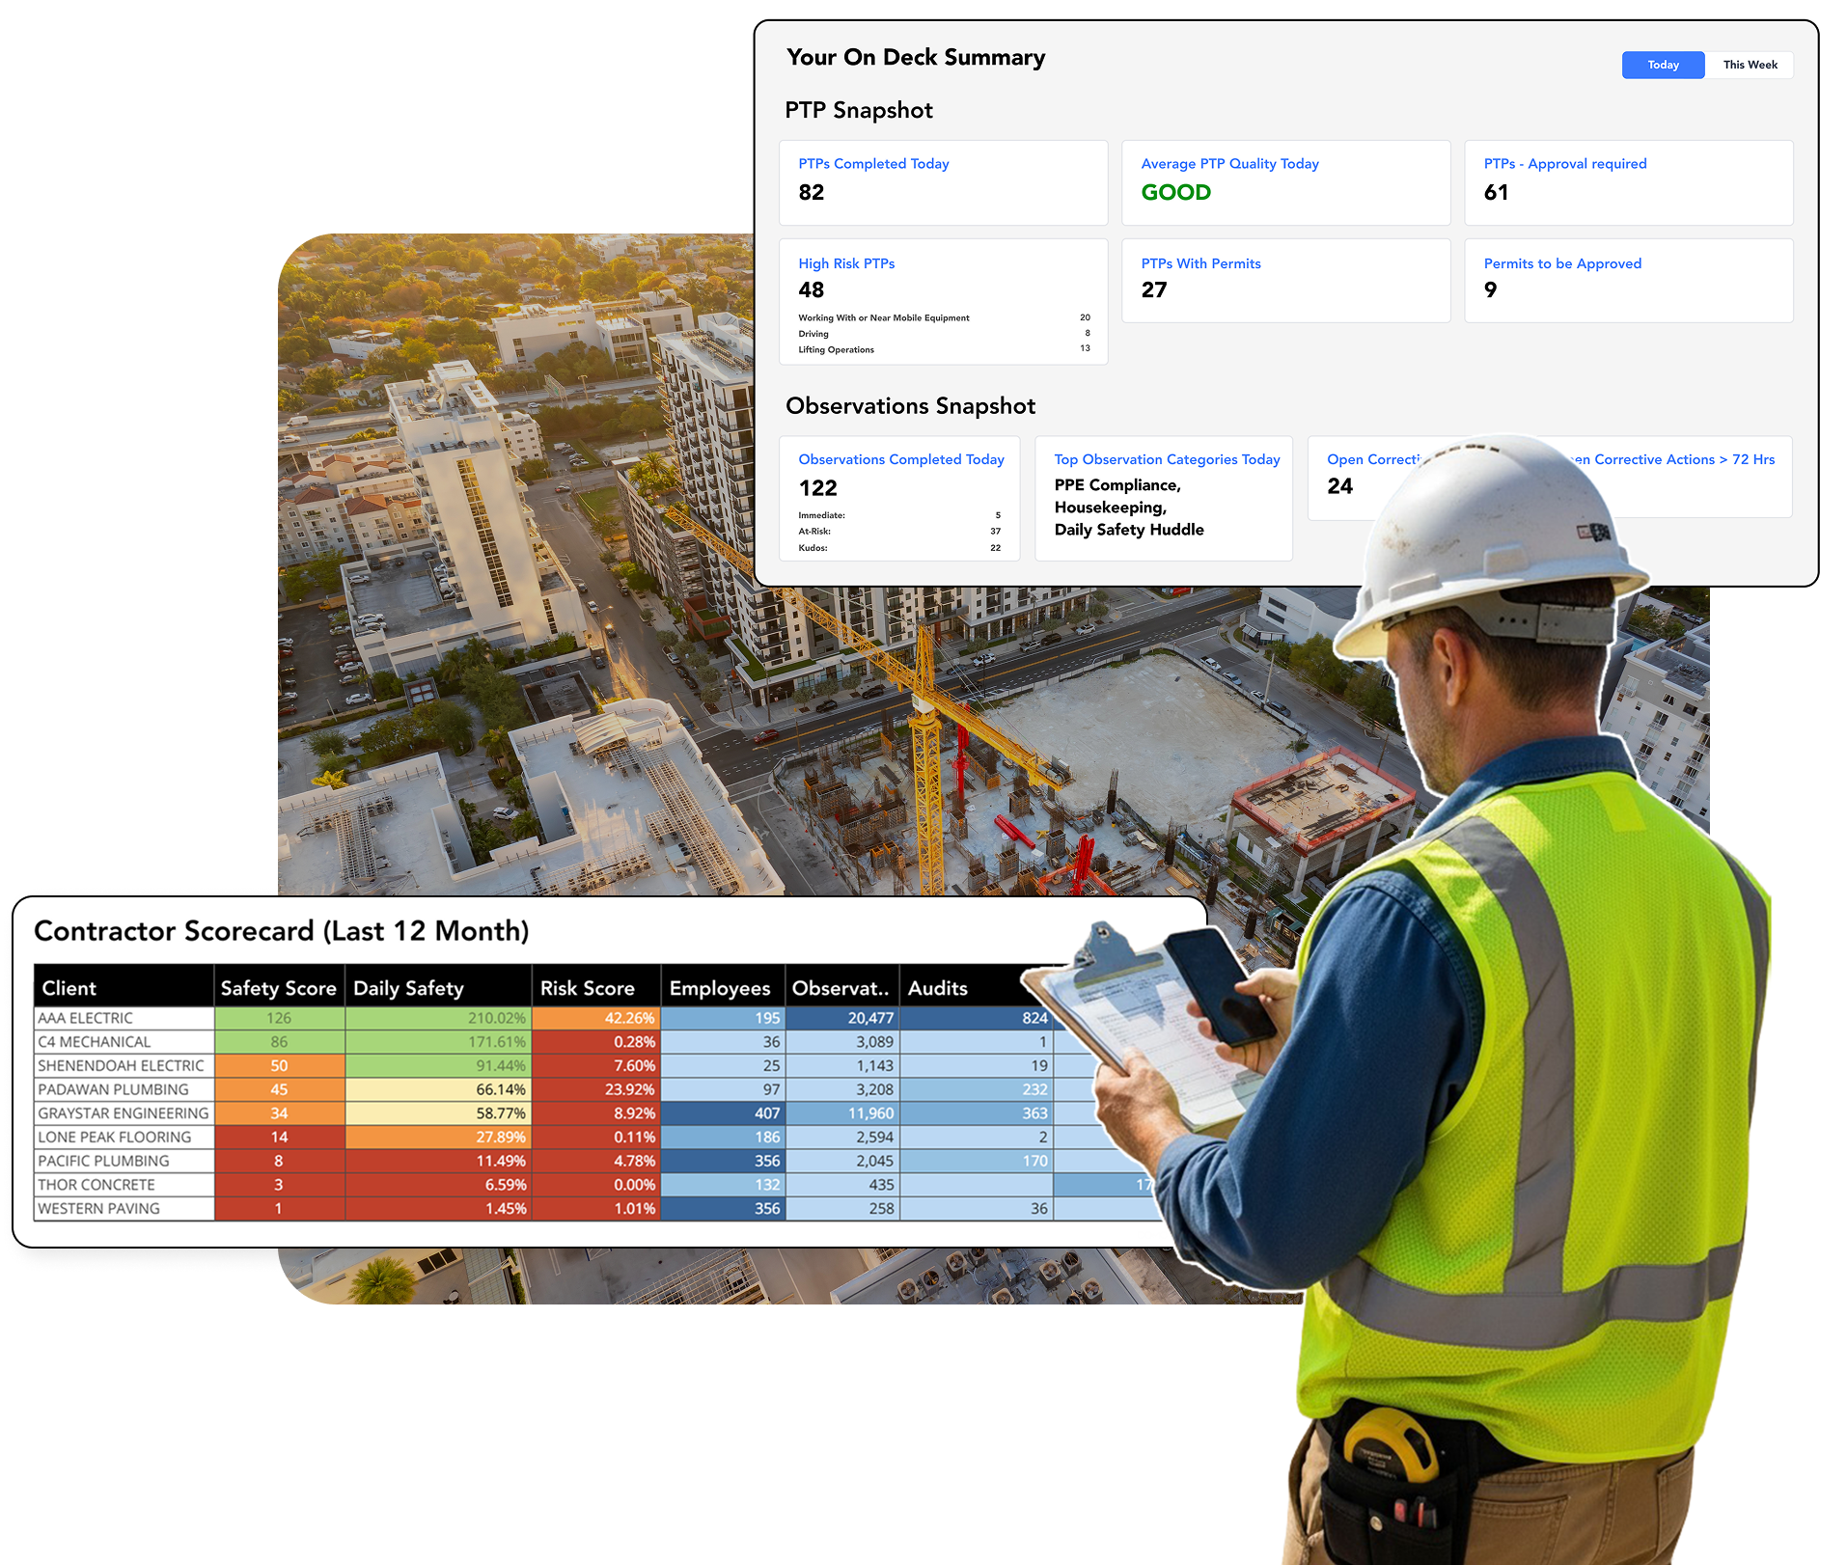The width and height of the screenshot is (1847, 1565).
Task: Select the Lifting Operations risk item
Action: coord(834,349)
